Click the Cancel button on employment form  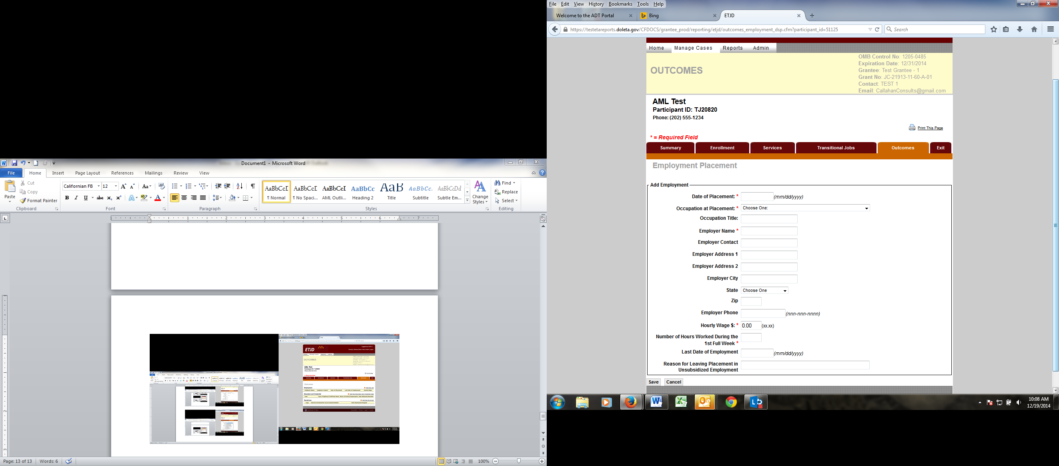pyautogui.click(x=674, y=382)
